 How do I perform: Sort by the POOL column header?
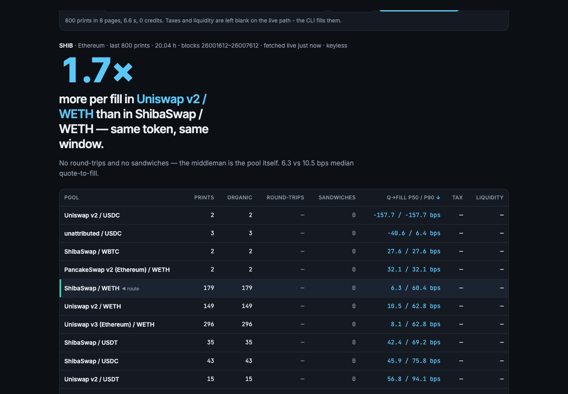(71, 197)
